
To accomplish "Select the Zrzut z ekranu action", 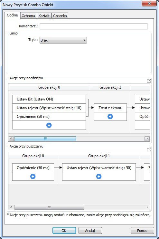I will coord(110,108).
